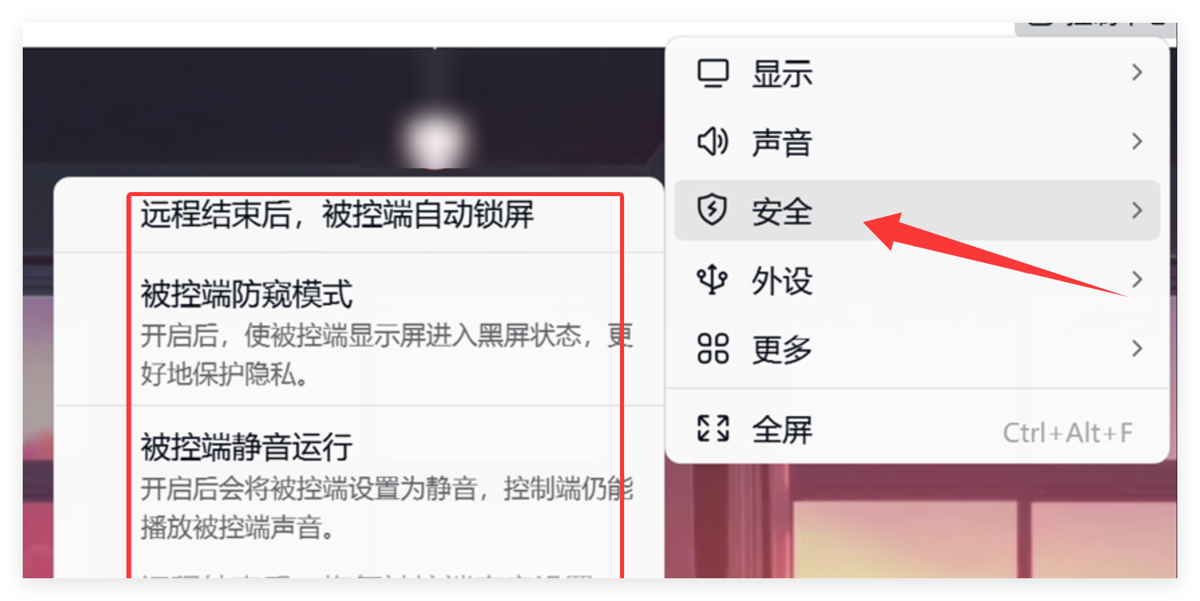
Task: Expand the 安全 submenu chevron
Action: pos(1136,210)
